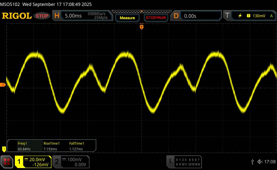
Task: Open the 130mV trigger level setting
Action: 259,16
